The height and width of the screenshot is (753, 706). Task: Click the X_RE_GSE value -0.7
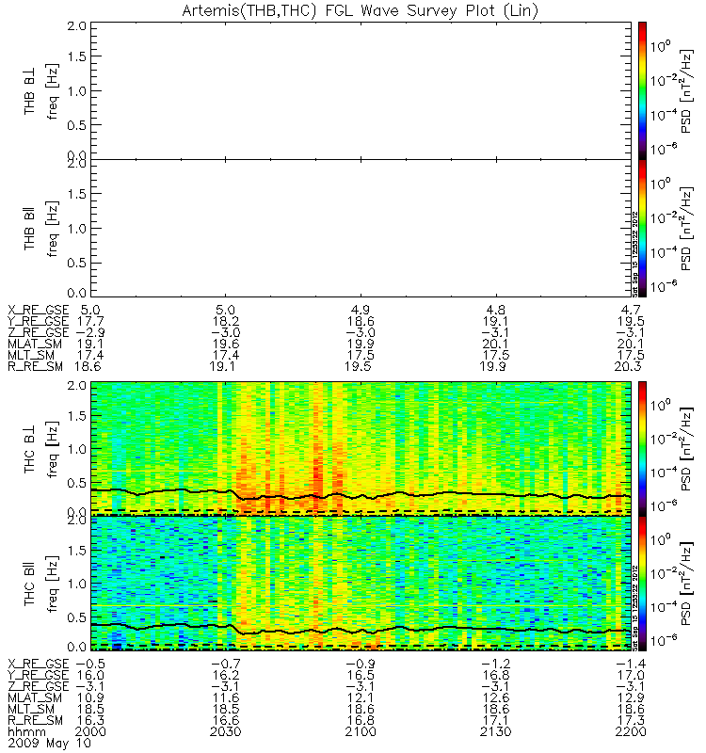pyautogui.click(x=226, y=664)
